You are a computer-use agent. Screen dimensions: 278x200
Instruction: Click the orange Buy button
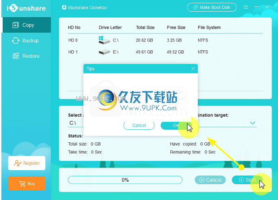pos(27,183)
